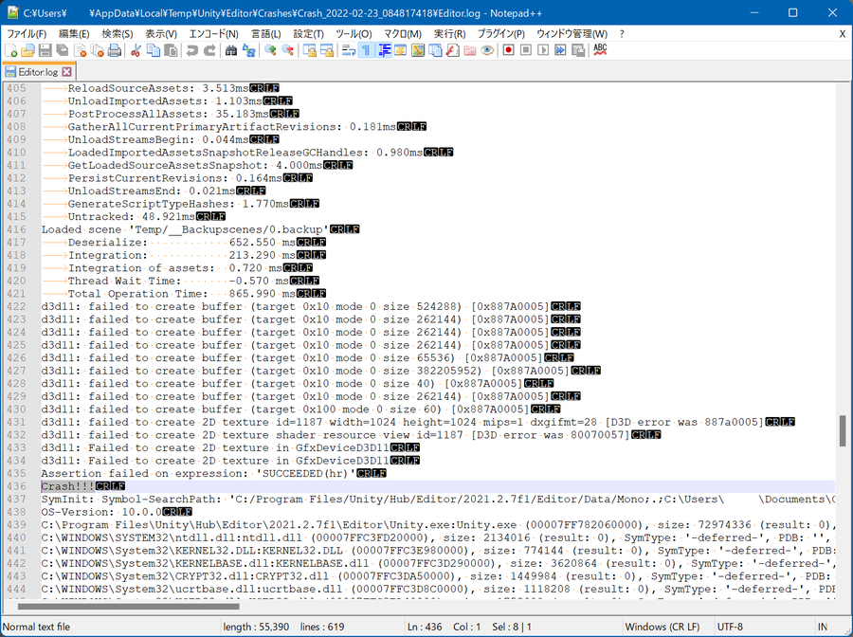Zoom in on the text
This screenshot has height=637, width=853.
click(271, 50)
